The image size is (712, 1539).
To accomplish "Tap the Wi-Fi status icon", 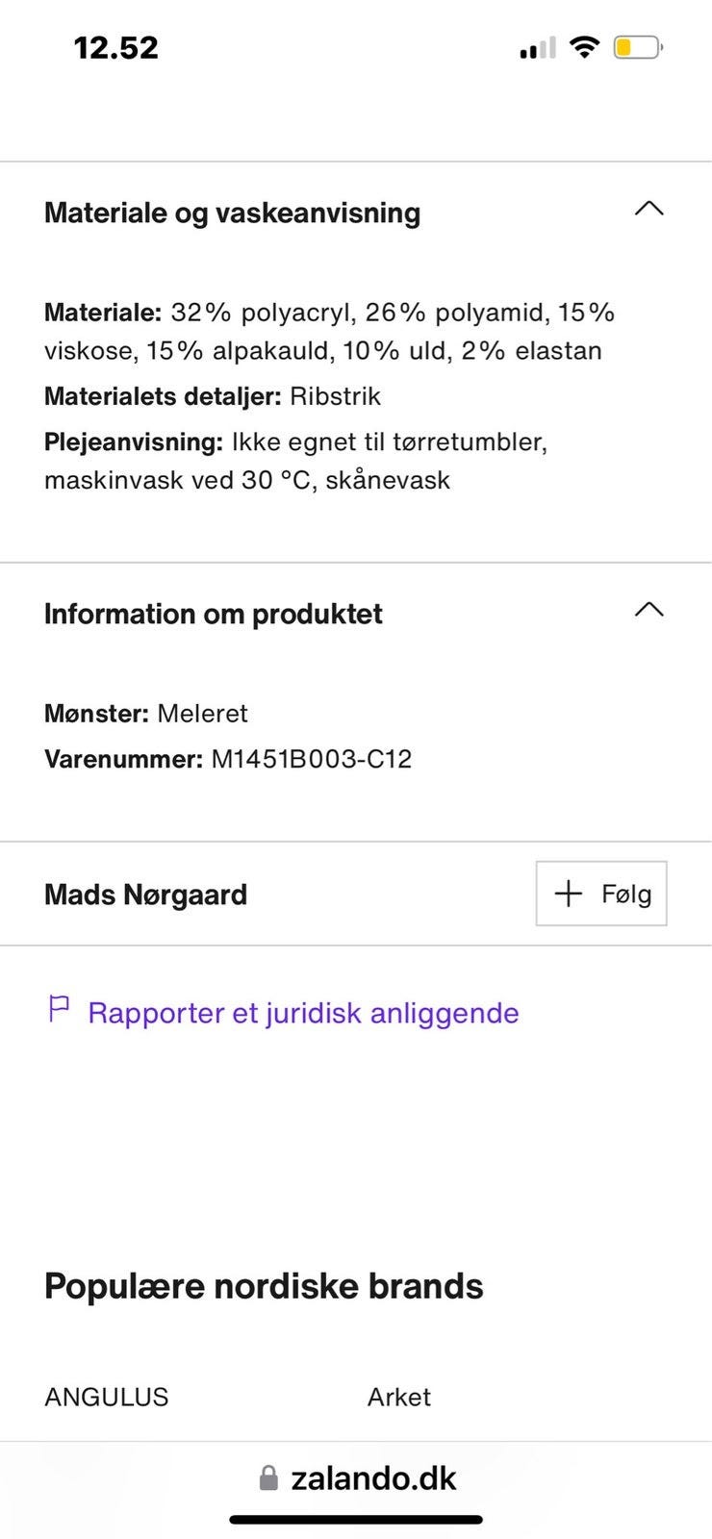I will (584, 46).
